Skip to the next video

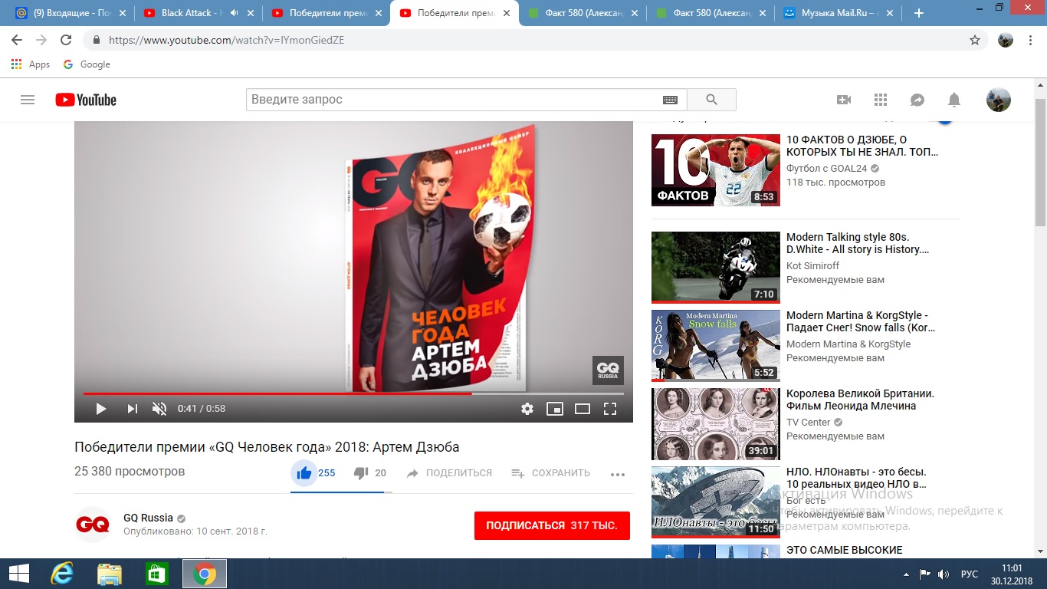point(132,409)
